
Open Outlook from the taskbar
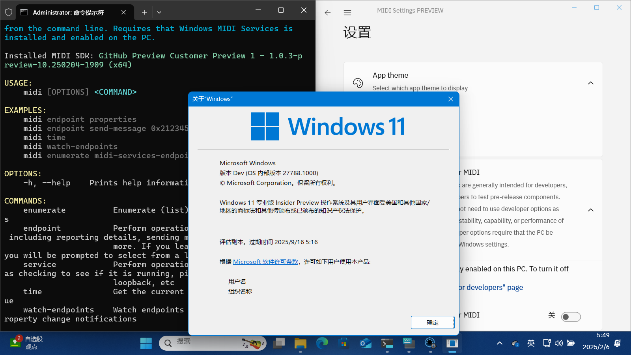pos(366,343)
